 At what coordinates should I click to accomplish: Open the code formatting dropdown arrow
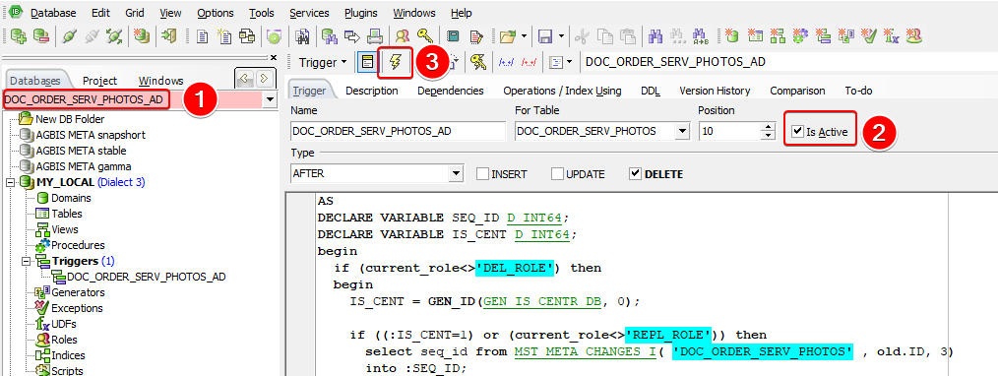pos(568,62)
